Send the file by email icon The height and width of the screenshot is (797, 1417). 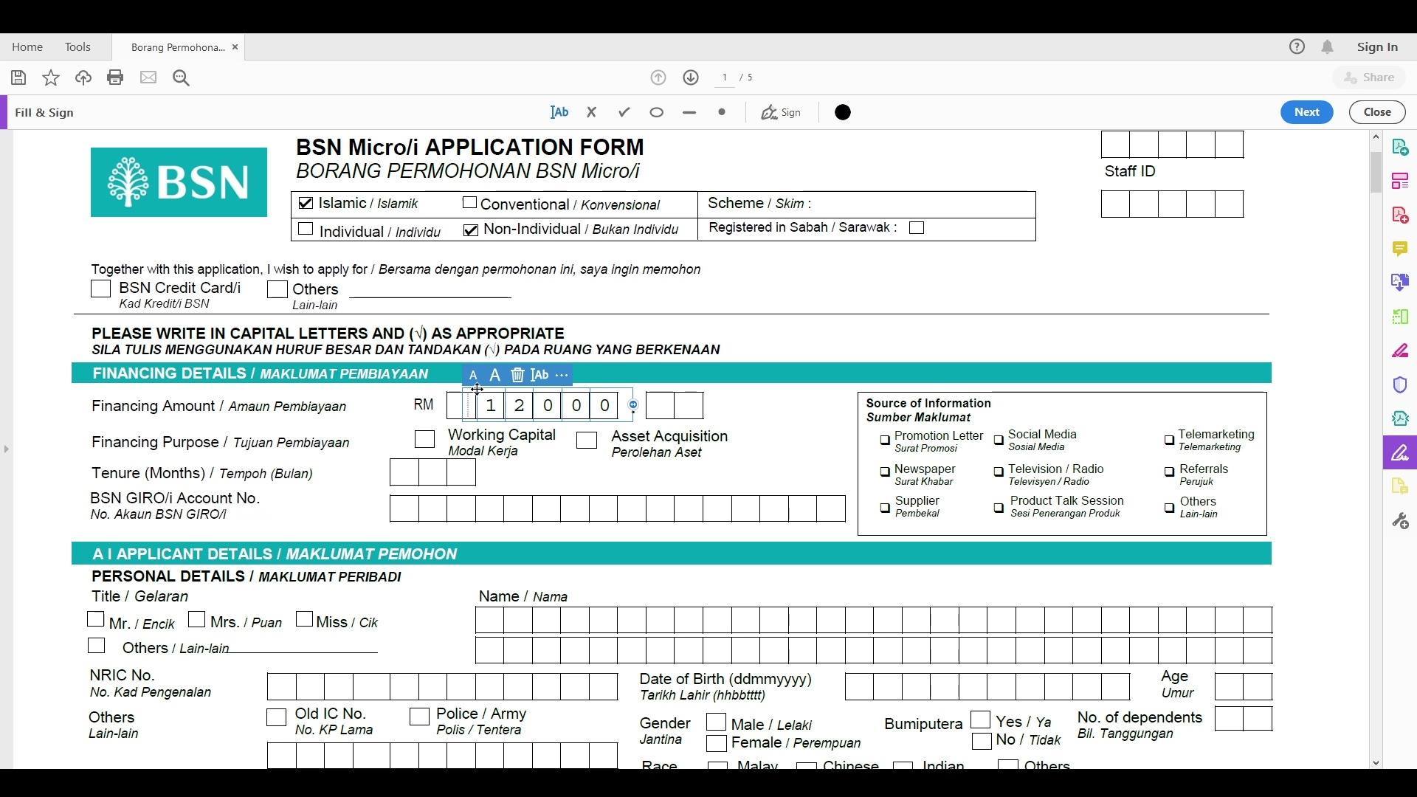148,77
